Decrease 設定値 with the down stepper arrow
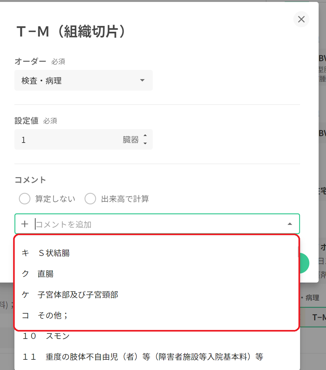 (145, 143)
